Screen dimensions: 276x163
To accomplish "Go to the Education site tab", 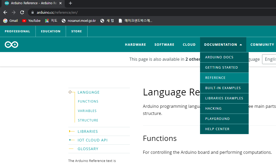I will point(51,31).
